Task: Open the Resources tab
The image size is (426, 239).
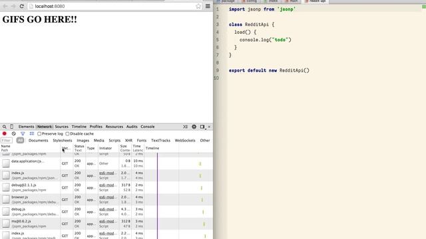Action: (x=114, y=127)
